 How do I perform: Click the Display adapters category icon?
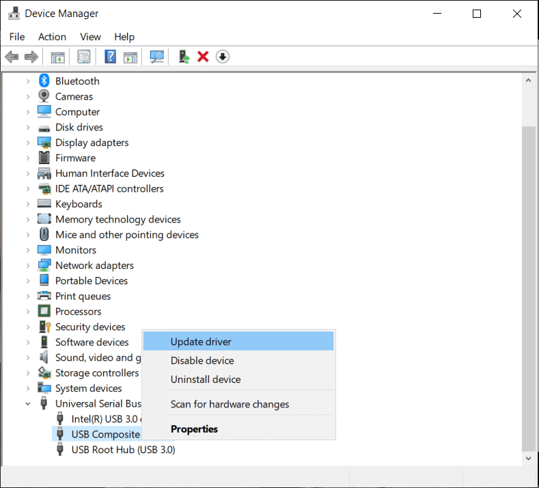[44, 142]
